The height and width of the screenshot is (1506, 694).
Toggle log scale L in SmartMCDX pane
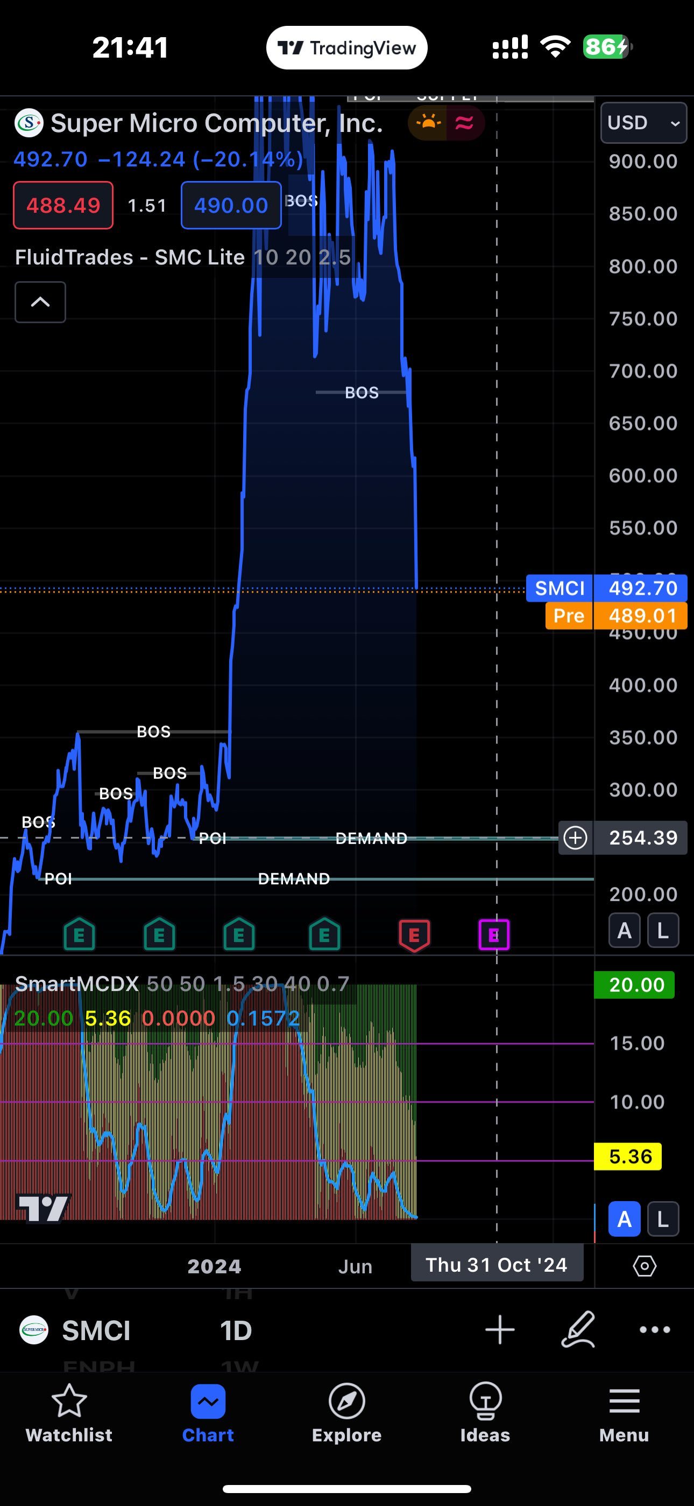[662, 1219]
